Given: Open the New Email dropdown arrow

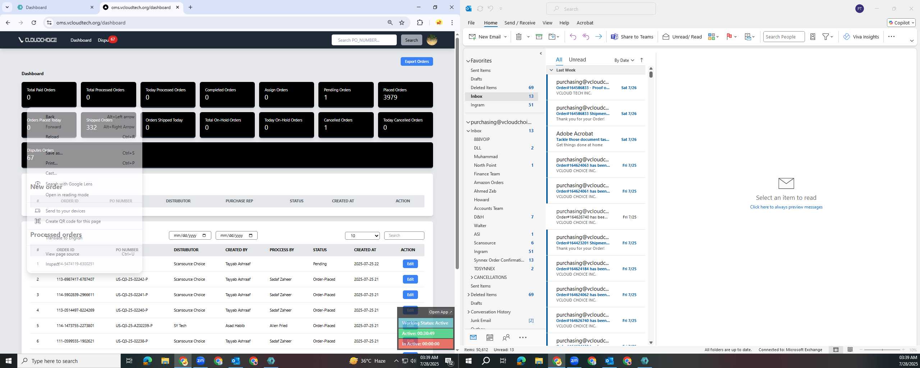Looking at the screenshot, I should [505, 37].
